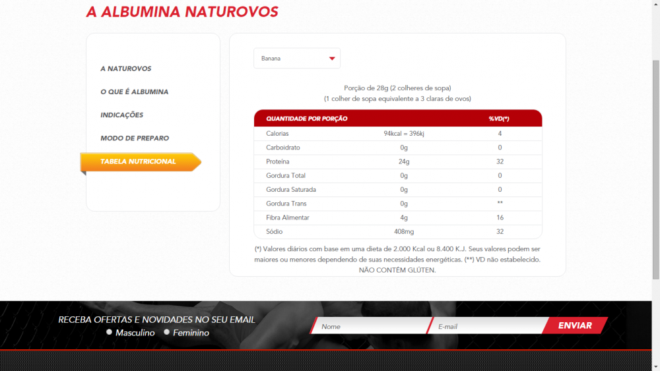The width and height of the screenshot is (660, 371).
Task: Click the Proteína row label
Action: point(277,161)
